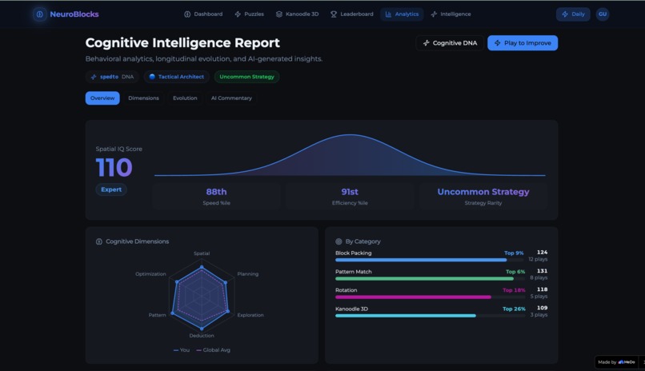Click the Pattern axis label on radar
This screenshot has height=371, width=645.
[157, 315]
